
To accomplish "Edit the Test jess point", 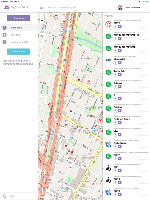I will click(120, 110).
